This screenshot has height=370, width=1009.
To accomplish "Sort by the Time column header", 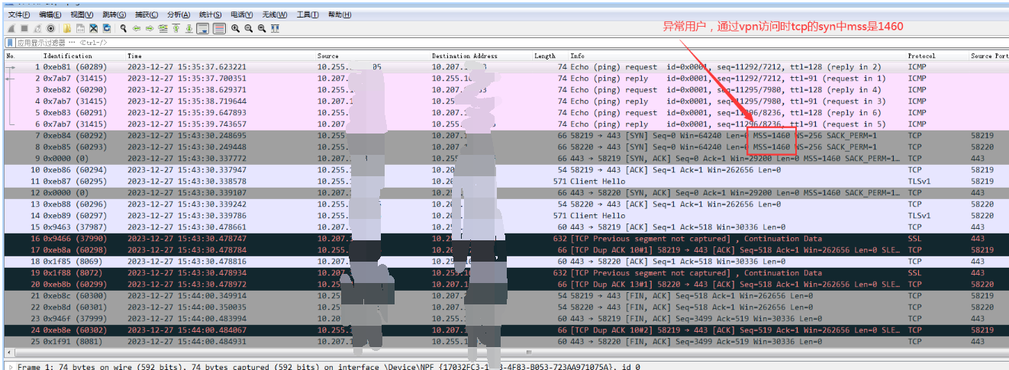I will click(135, 56).
